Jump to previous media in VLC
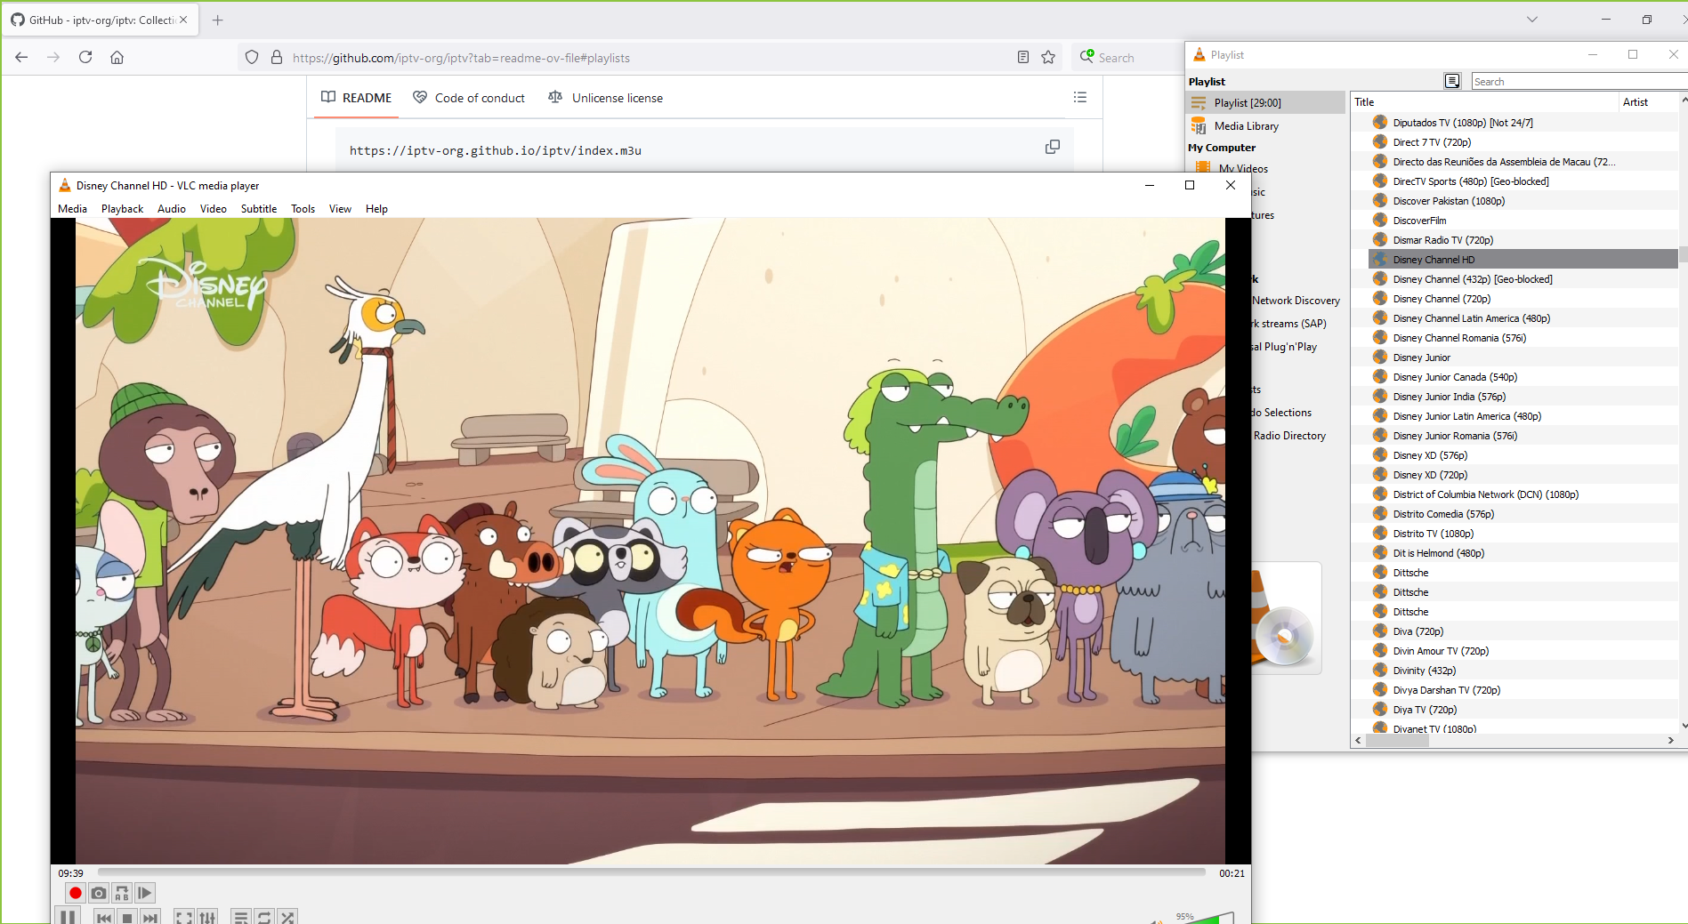 104,918
